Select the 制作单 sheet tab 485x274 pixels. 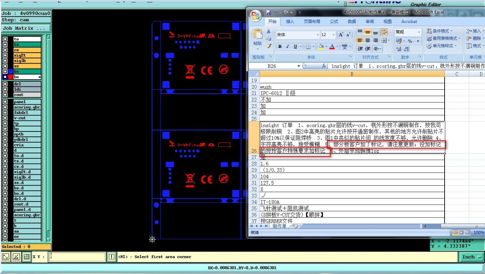click(279, 226)
